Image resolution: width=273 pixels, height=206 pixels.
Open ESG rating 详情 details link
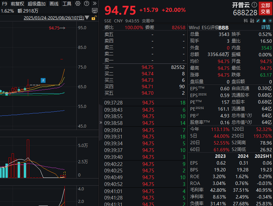(266, 27)
